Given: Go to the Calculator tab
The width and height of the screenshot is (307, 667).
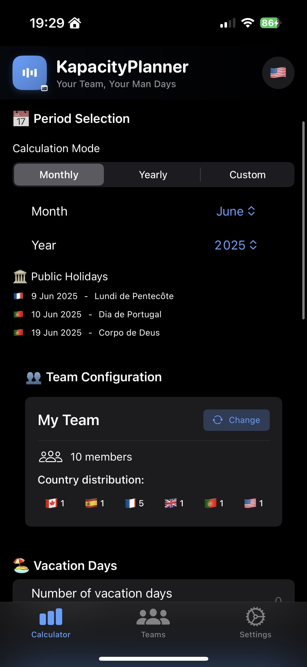Looking at the screenshot, I should pyautogui.click(x=51, y=623).
